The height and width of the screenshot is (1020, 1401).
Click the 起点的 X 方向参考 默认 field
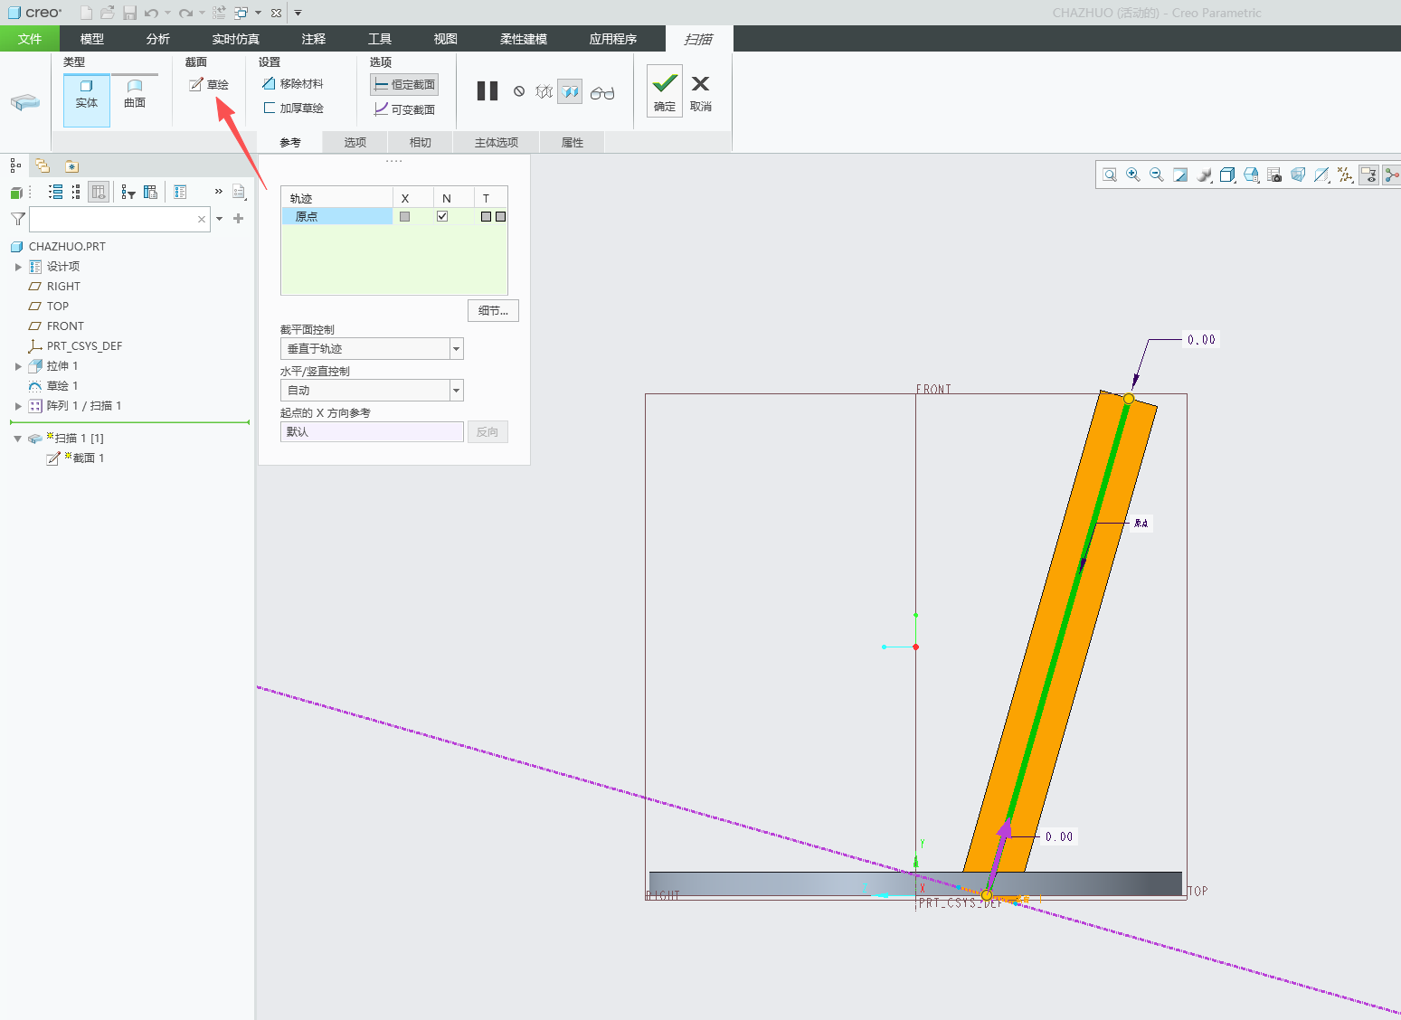point(372,432)
